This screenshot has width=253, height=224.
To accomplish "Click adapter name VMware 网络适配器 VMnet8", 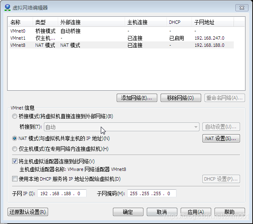I will coord(97,169).
